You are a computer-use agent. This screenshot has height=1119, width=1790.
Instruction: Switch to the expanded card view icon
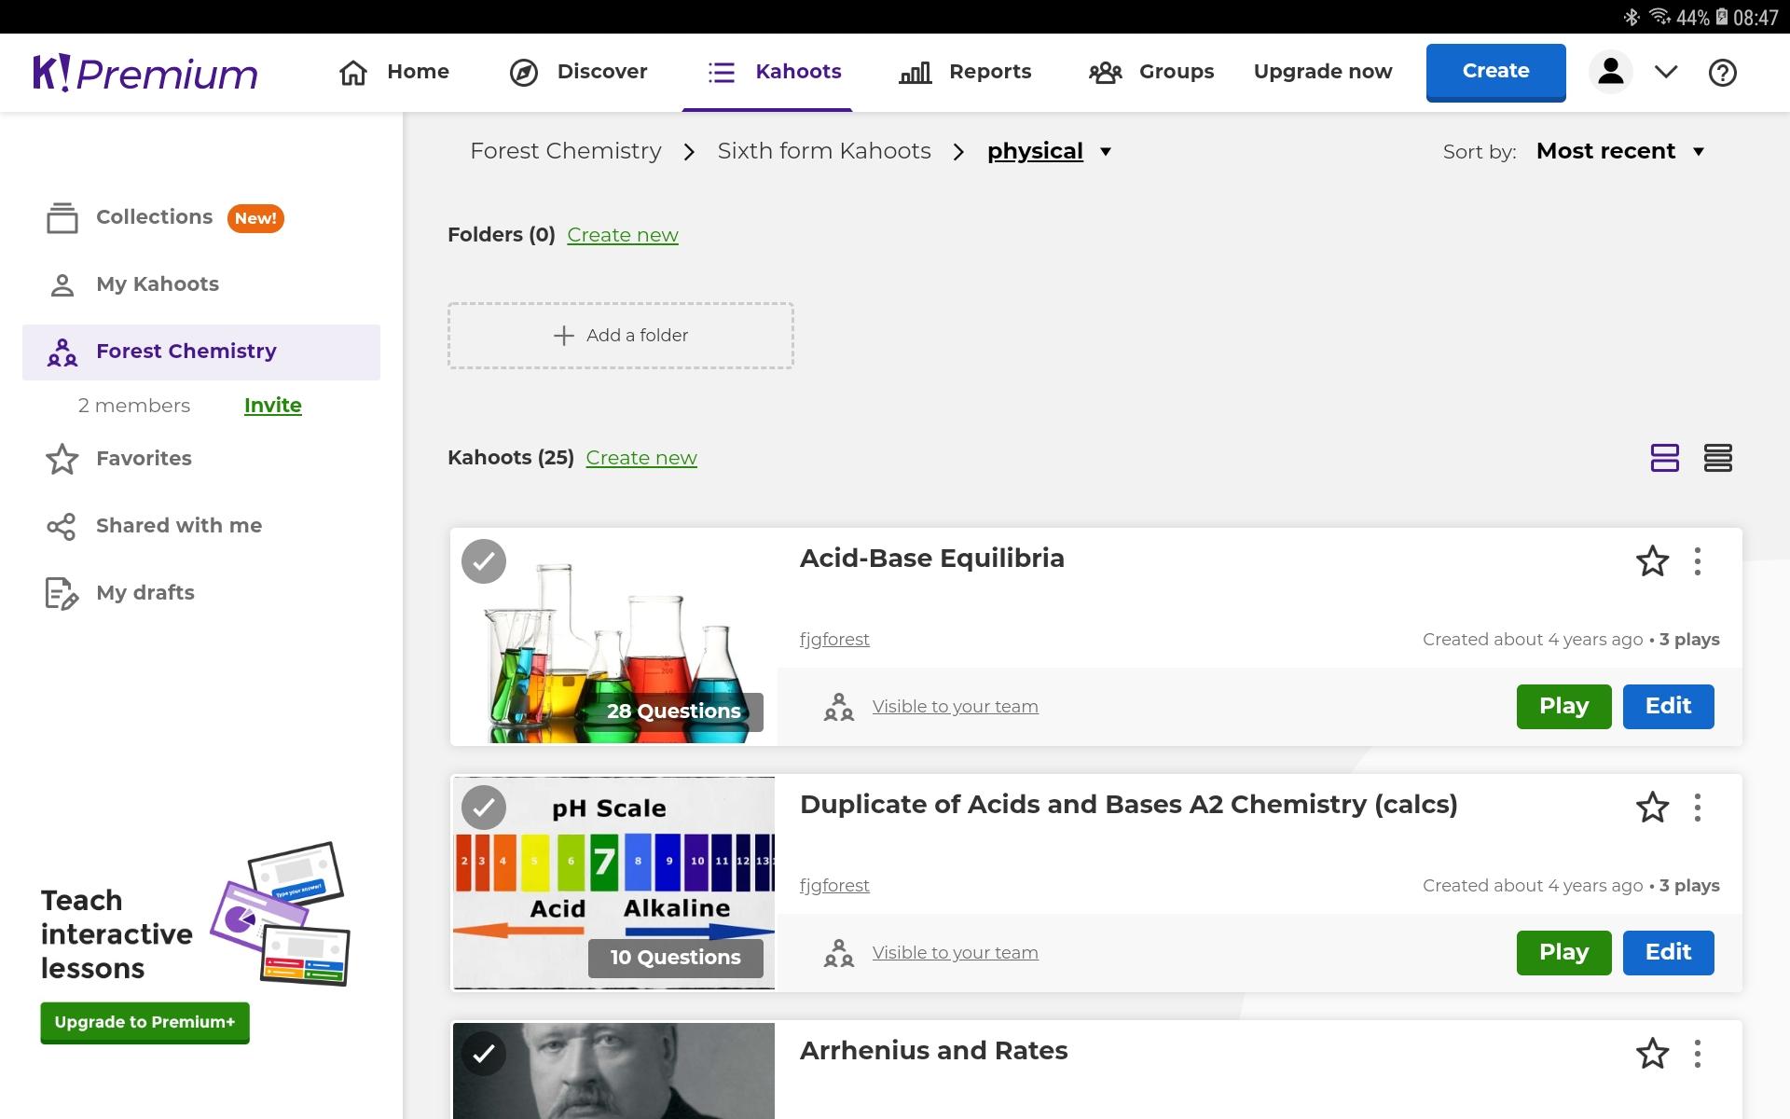tap(1664, 458)
